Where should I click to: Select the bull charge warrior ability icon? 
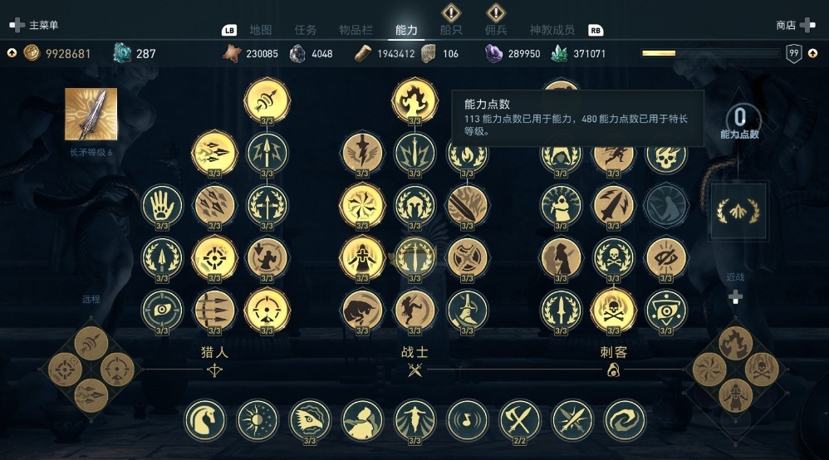click(362, 311)
